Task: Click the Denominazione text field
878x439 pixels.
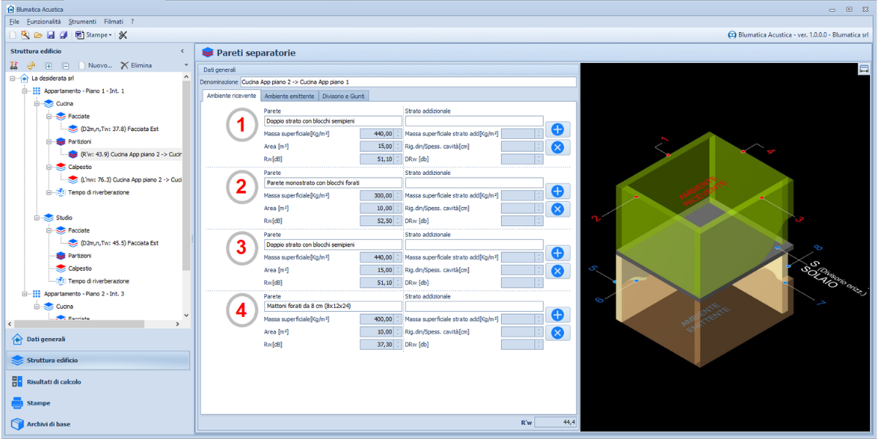Action: click(x=408, y=82)
